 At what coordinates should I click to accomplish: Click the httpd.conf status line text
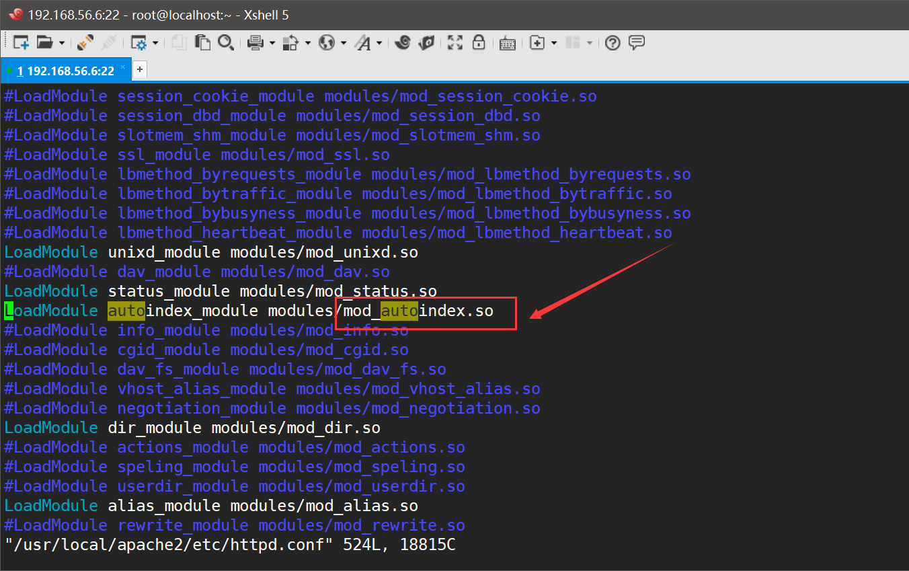230,545
